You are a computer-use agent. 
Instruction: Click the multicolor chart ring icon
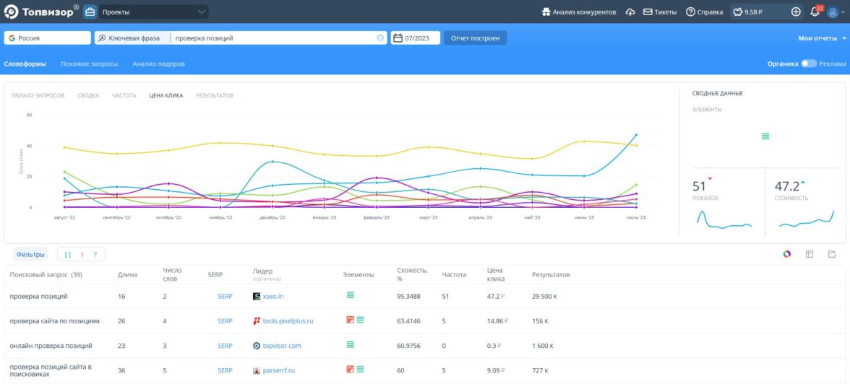pos(787,254)
